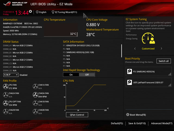This screenshot has height=131, width=174.
Task: Click X.M.P Disabled status text
Action: (24, 75)
